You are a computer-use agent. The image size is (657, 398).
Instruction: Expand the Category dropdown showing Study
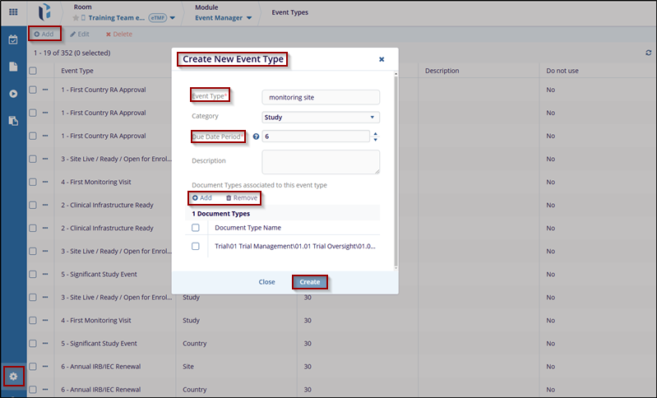pos(320,117)
